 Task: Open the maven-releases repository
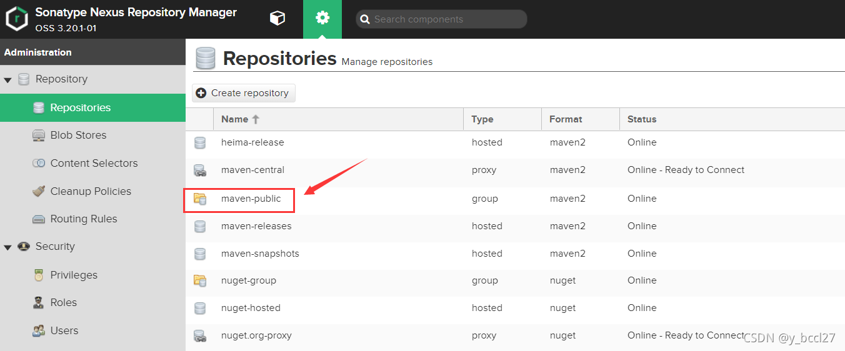pyautogui.click(x=256, y=226)
